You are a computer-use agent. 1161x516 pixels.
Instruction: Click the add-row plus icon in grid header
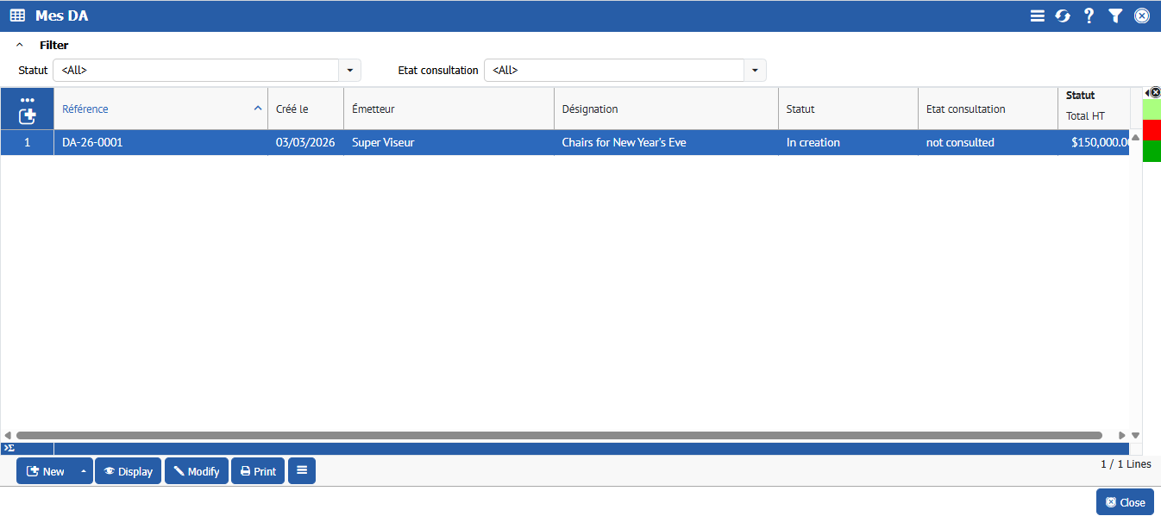(x=27, y=115)
